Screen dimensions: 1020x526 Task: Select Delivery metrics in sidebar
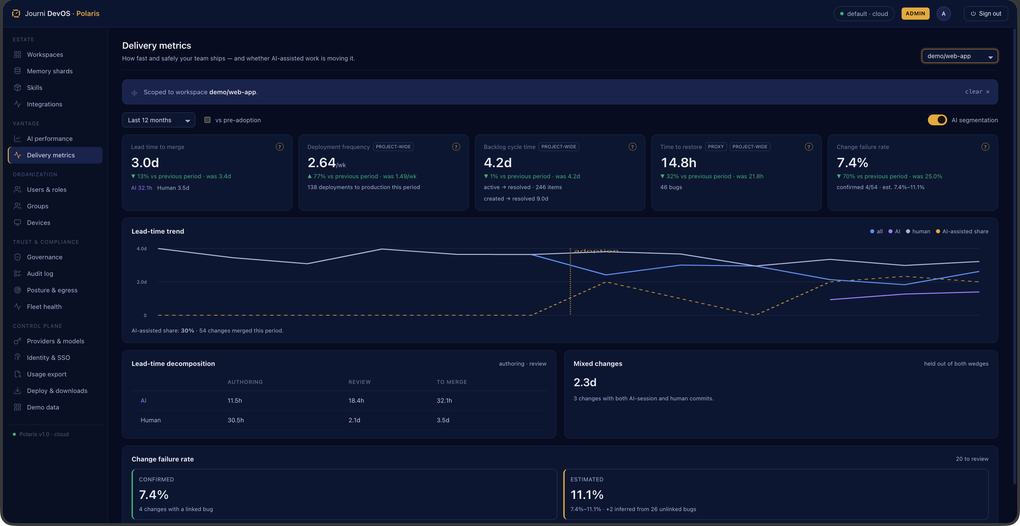pos(55,155)
